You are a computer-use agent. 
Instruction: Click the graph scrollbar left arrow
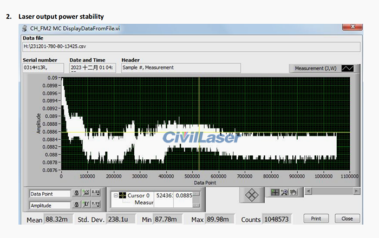(308, 191)
